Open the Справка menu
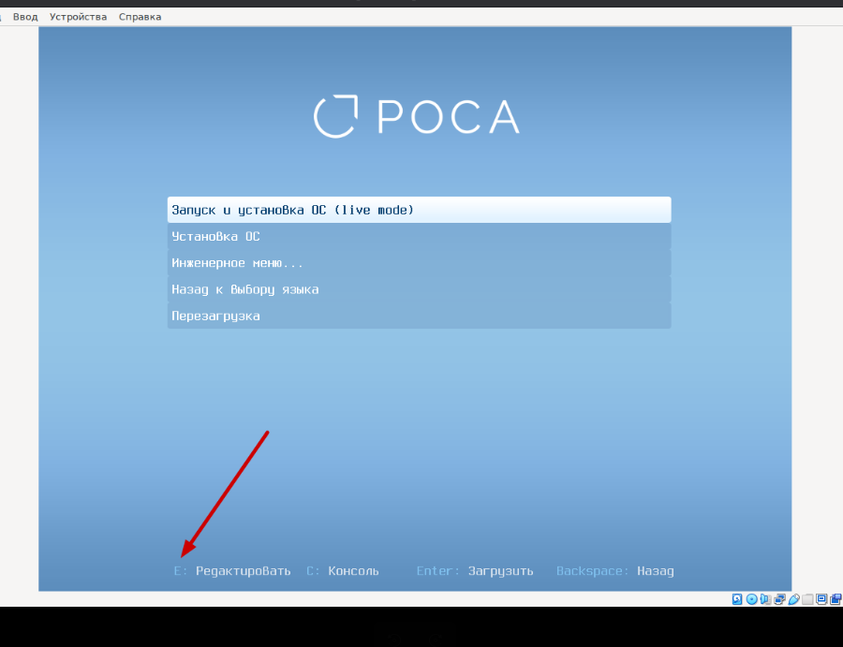The width and height of the screenshot is (843, 647). (x=140, y=17)
